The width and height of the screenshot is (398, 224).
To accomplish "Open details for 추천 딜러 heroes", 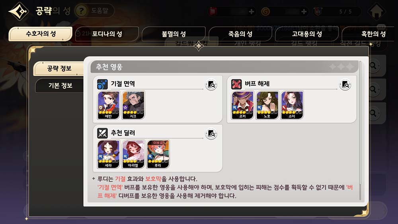I will pos(211,134).
